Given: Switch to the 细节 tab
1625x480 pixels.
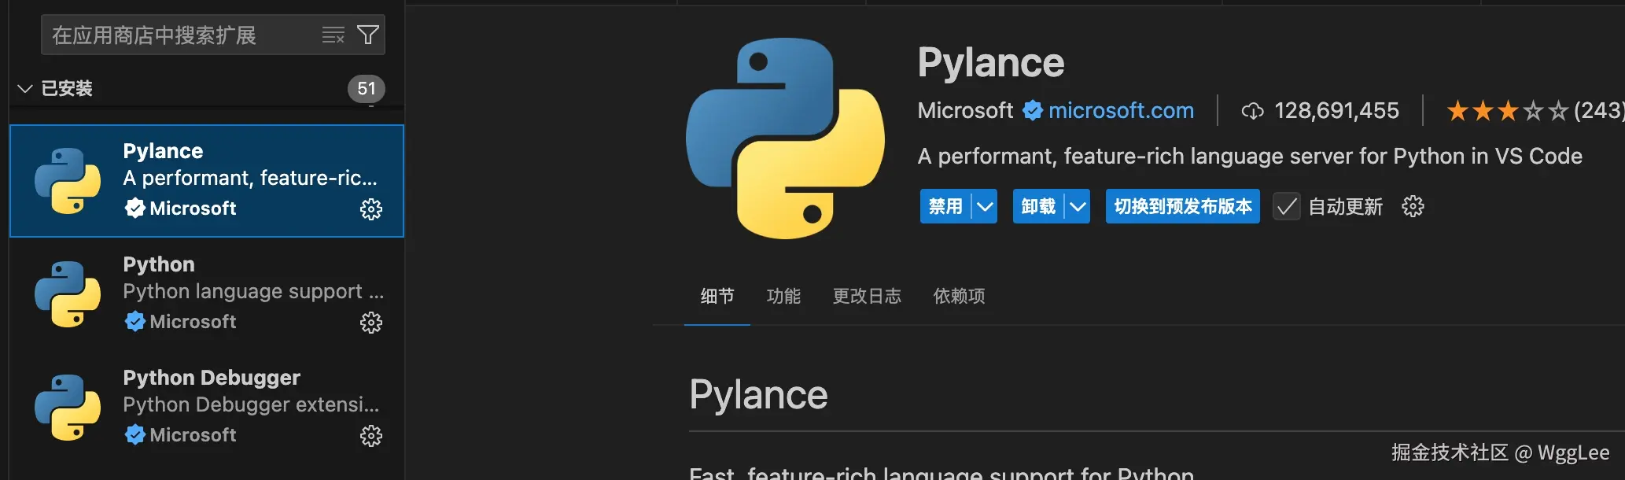Looking at the screenshot, I should [x=717, y=296].
